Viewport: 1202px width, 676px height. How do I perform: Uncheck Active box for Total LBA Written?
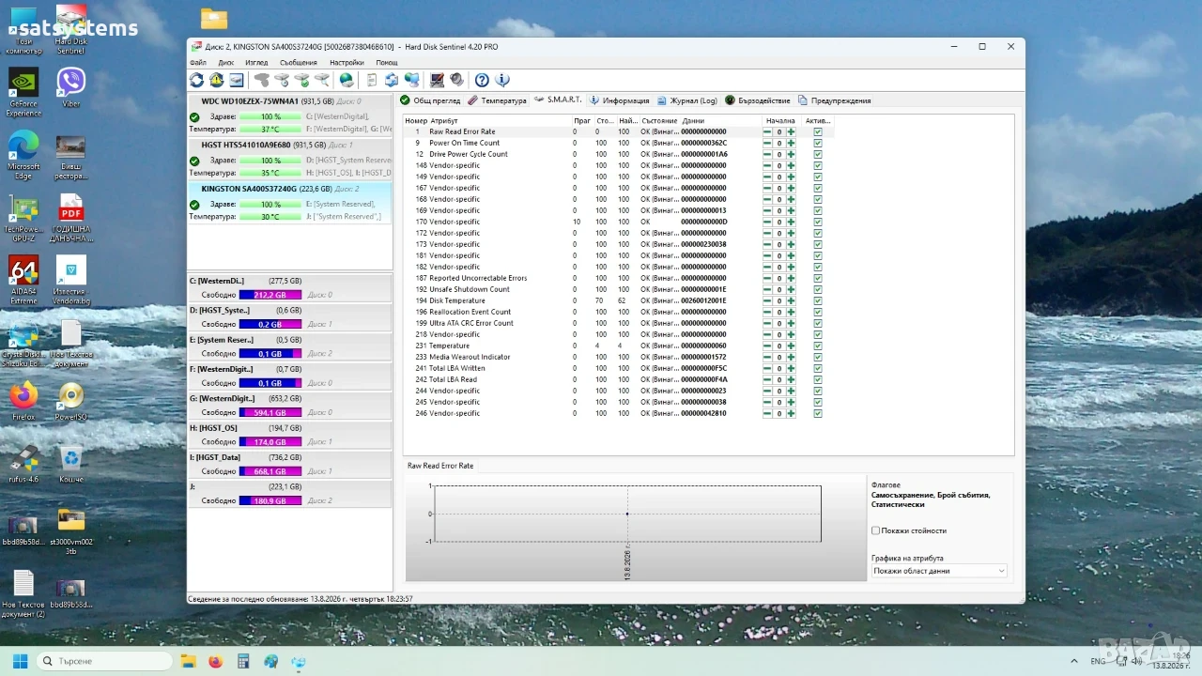tap(818, 368)
